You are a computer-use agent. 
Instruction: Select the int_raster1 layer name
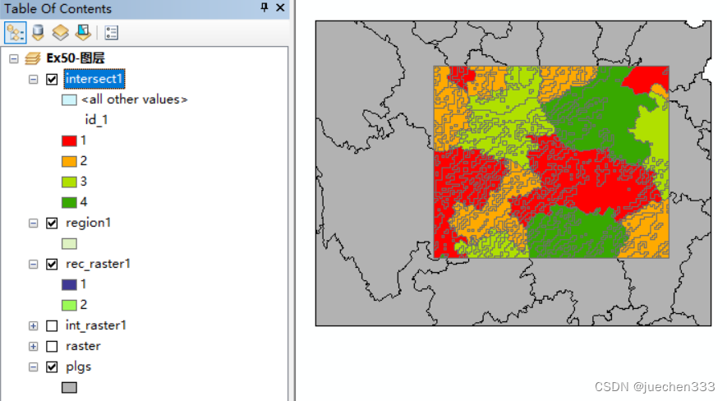tap(96, 325)
